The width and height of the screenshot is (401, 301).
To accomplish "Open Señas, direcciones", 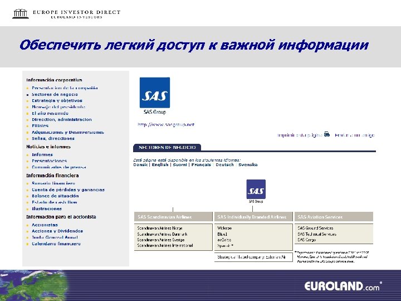I will point(53,138).
